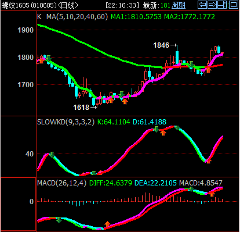Click the 螺纹1605 contract title

pos(16,5)
